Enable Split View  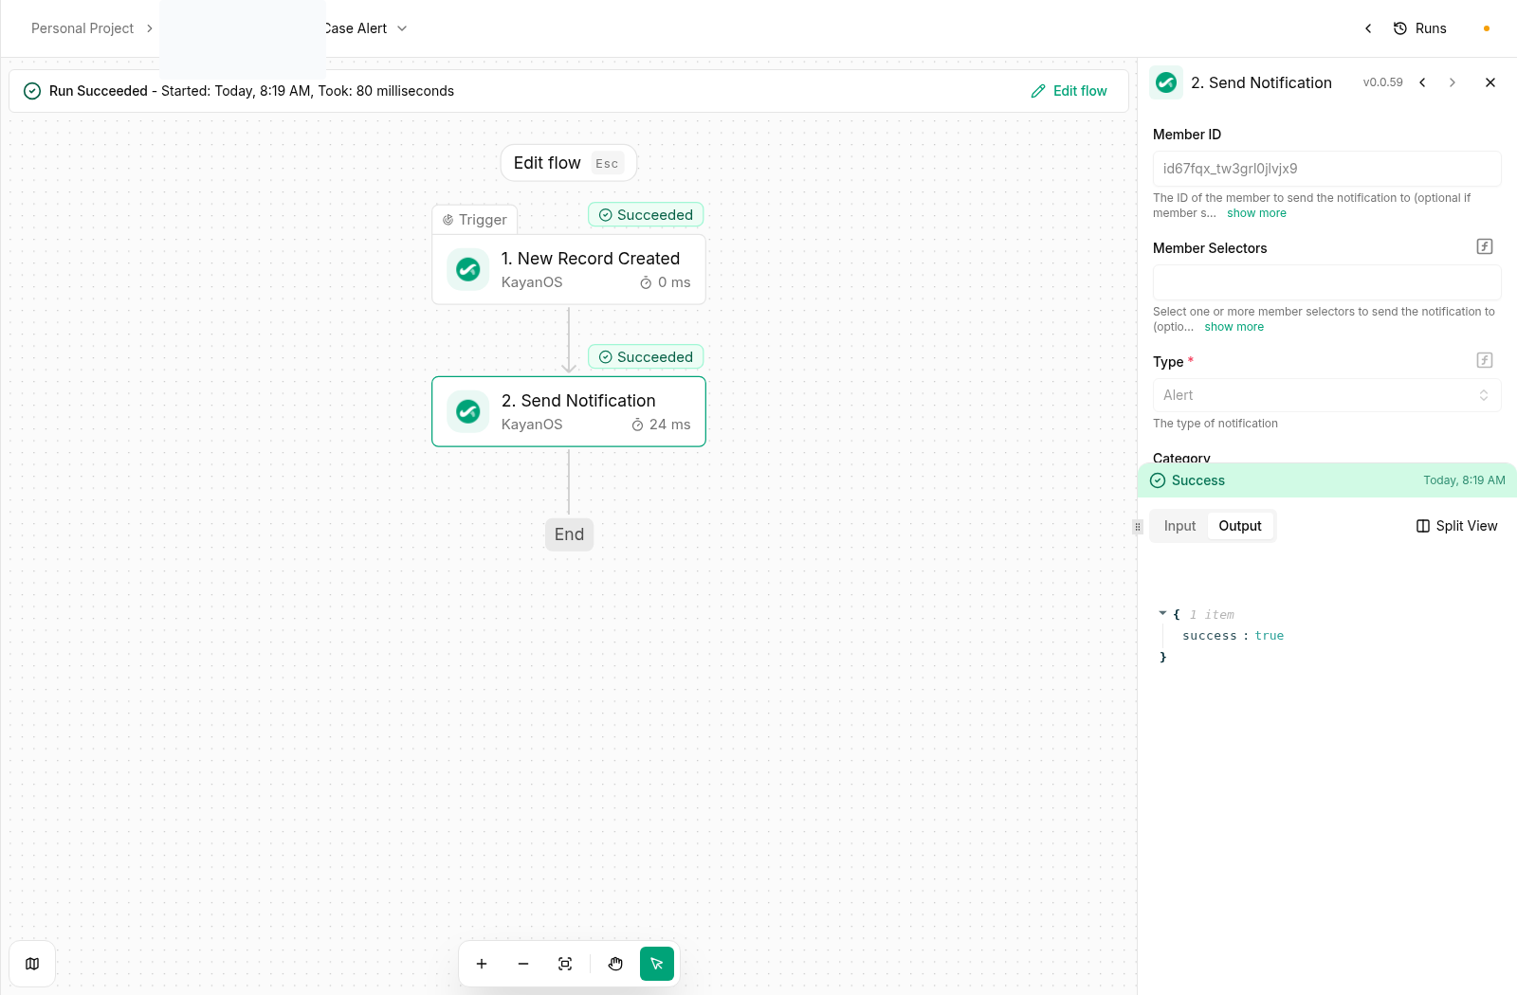[1457, 526]
